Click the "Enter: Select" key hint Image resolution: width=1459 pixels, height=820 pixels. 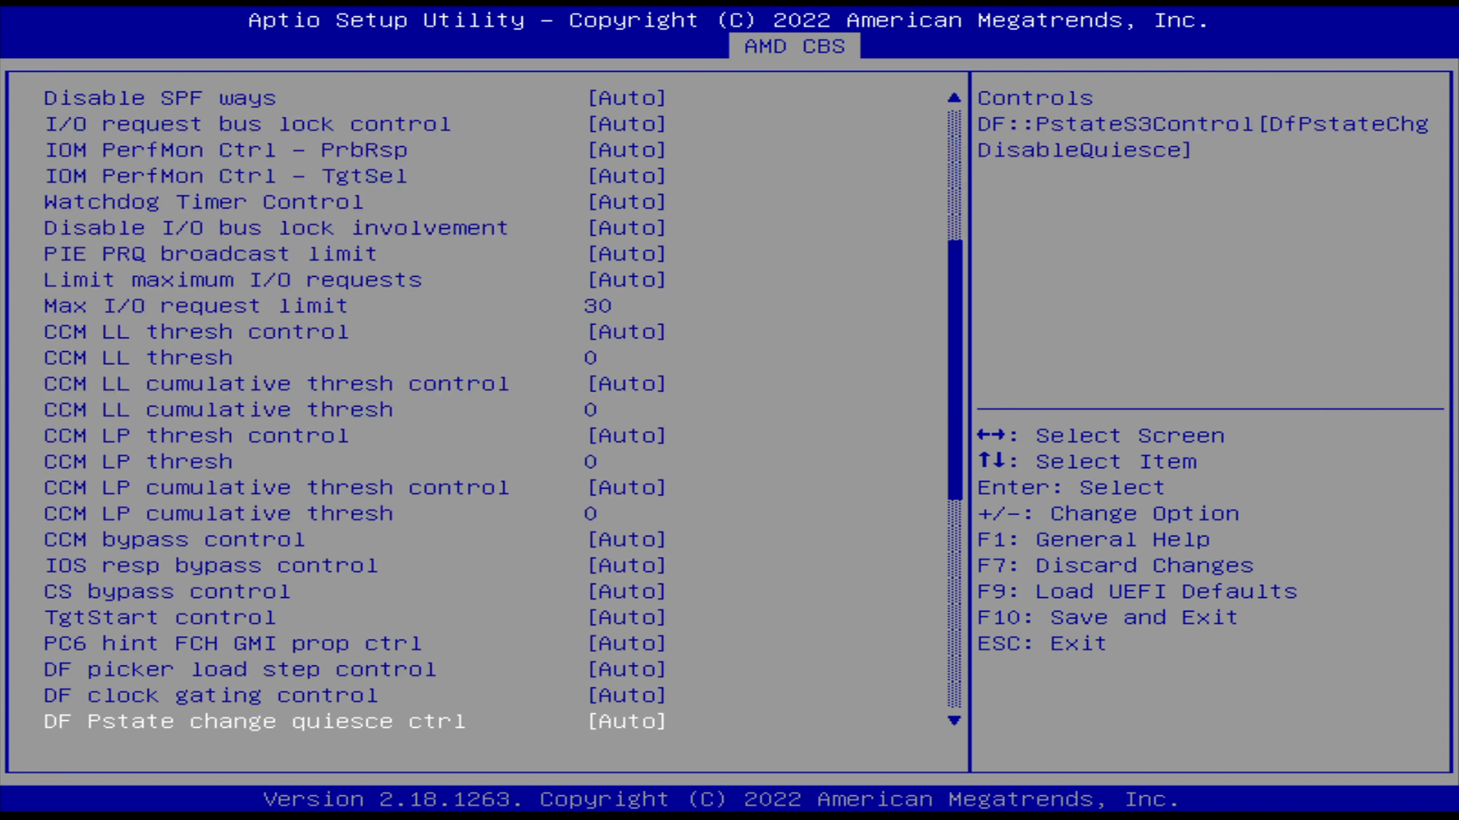tap(1071, 488)
